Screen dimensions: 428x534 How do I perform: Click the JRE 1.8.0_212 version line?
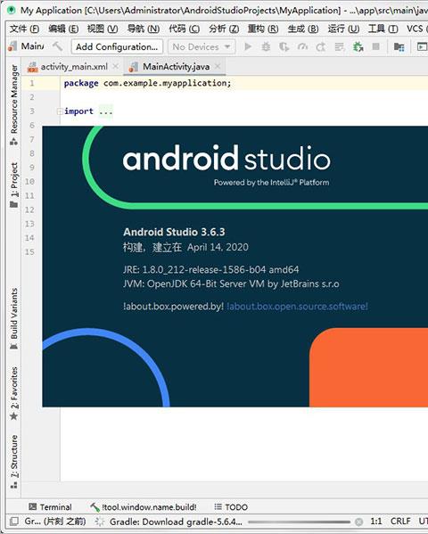tap(211, 270)
